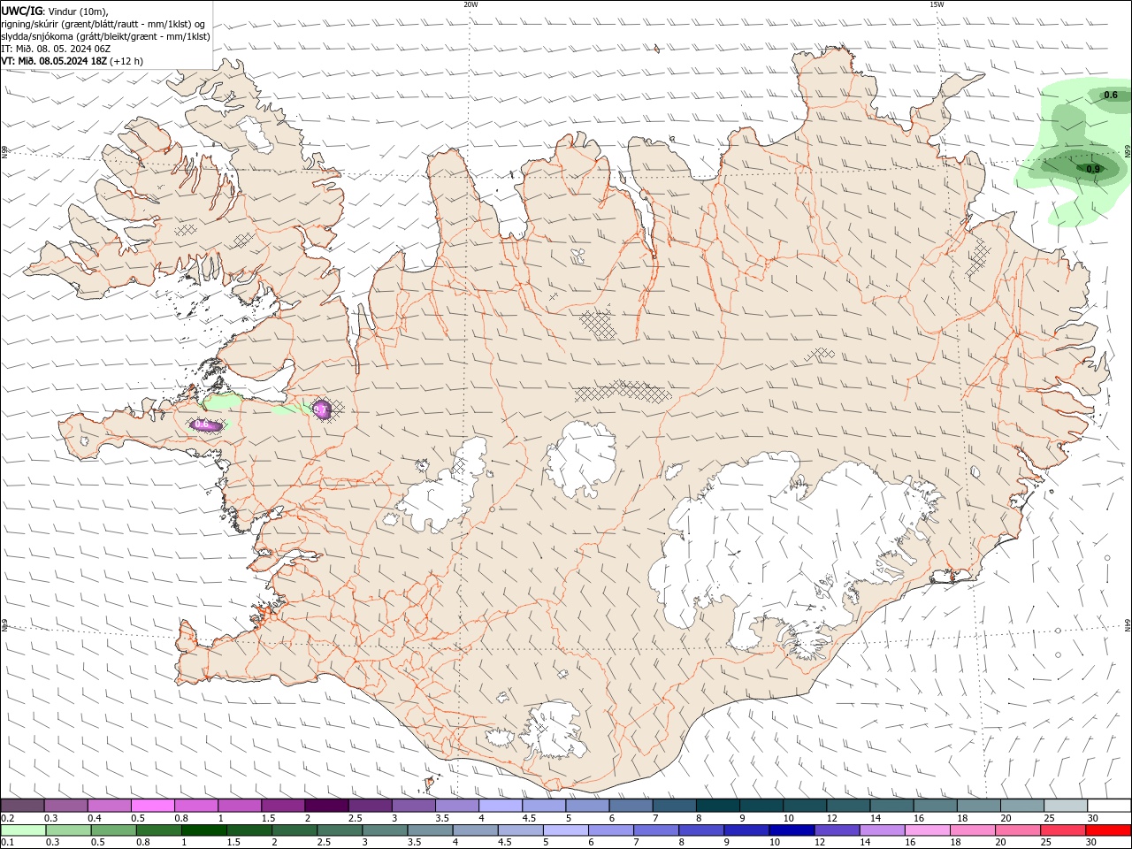
Task: Select the medium green 0.5–0.8 swatch in lower legend
Action: tap(114, 830)
